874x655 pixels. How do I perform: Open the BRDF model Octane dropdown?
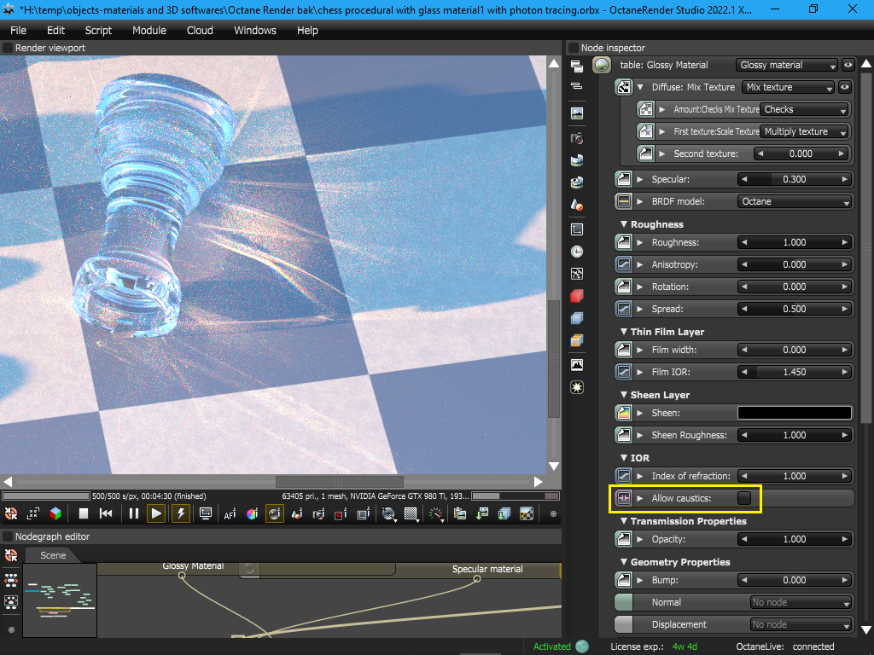click(795, 201)
